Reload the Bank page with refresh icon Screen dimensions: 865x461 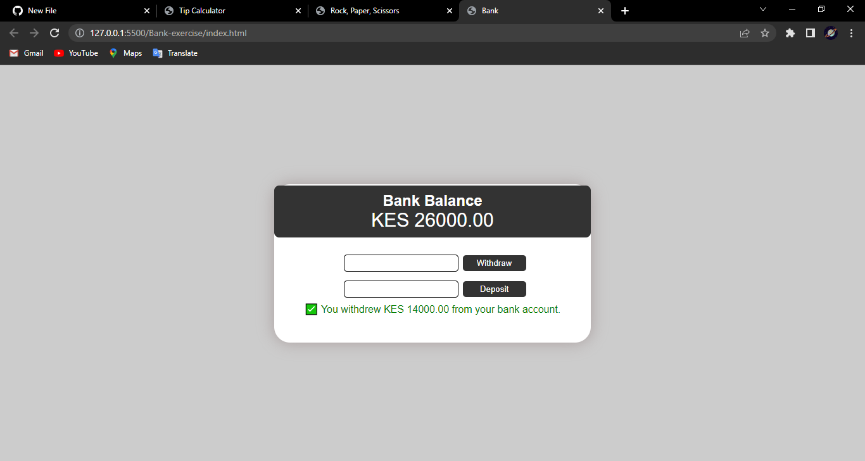point(54,33)
